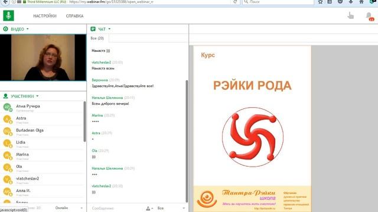The width and height of the screenshot is (378, 212).
Task: Click the Тантра-Рэйки школа logo banner
Action: [252, 199]
